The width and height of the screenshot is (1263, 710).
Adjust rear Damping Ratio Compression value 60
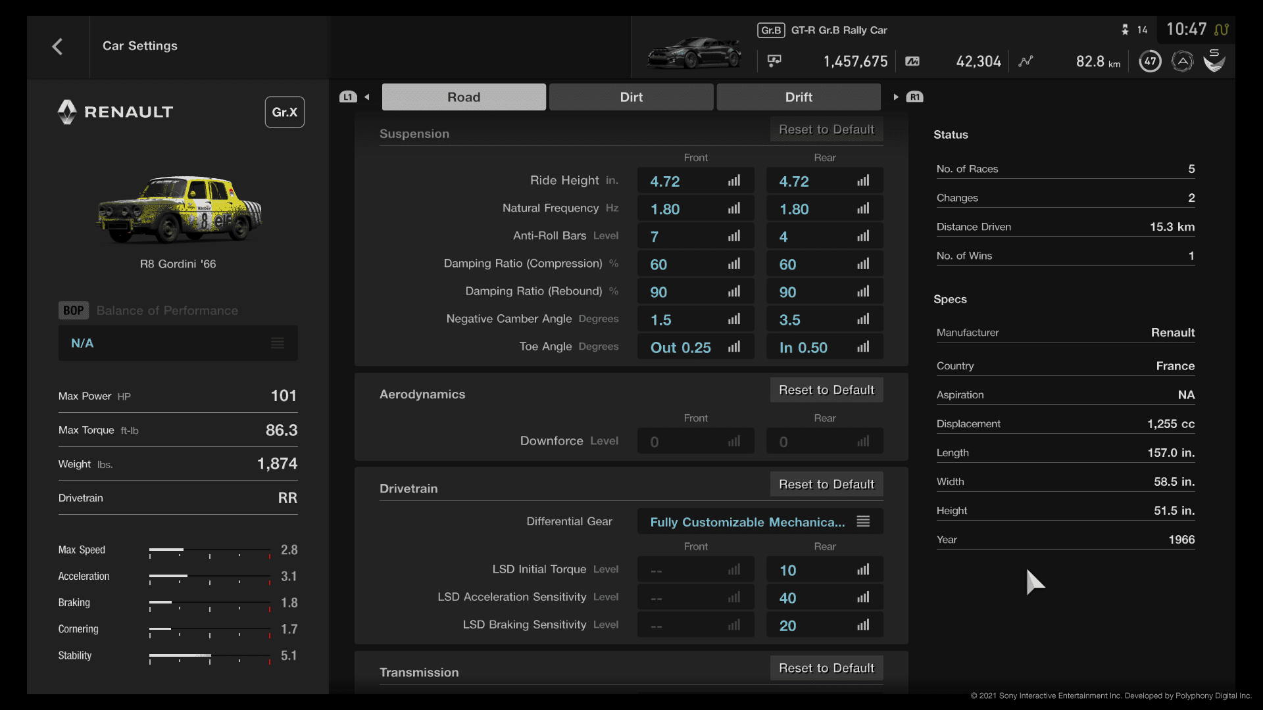tap(825, 264)
